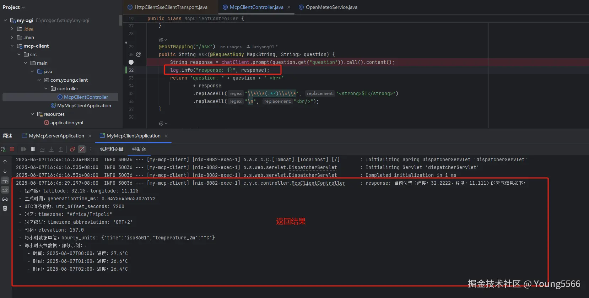Open the 控制台 console tab
Screen dimensions: 589x298
pos(139,149)
